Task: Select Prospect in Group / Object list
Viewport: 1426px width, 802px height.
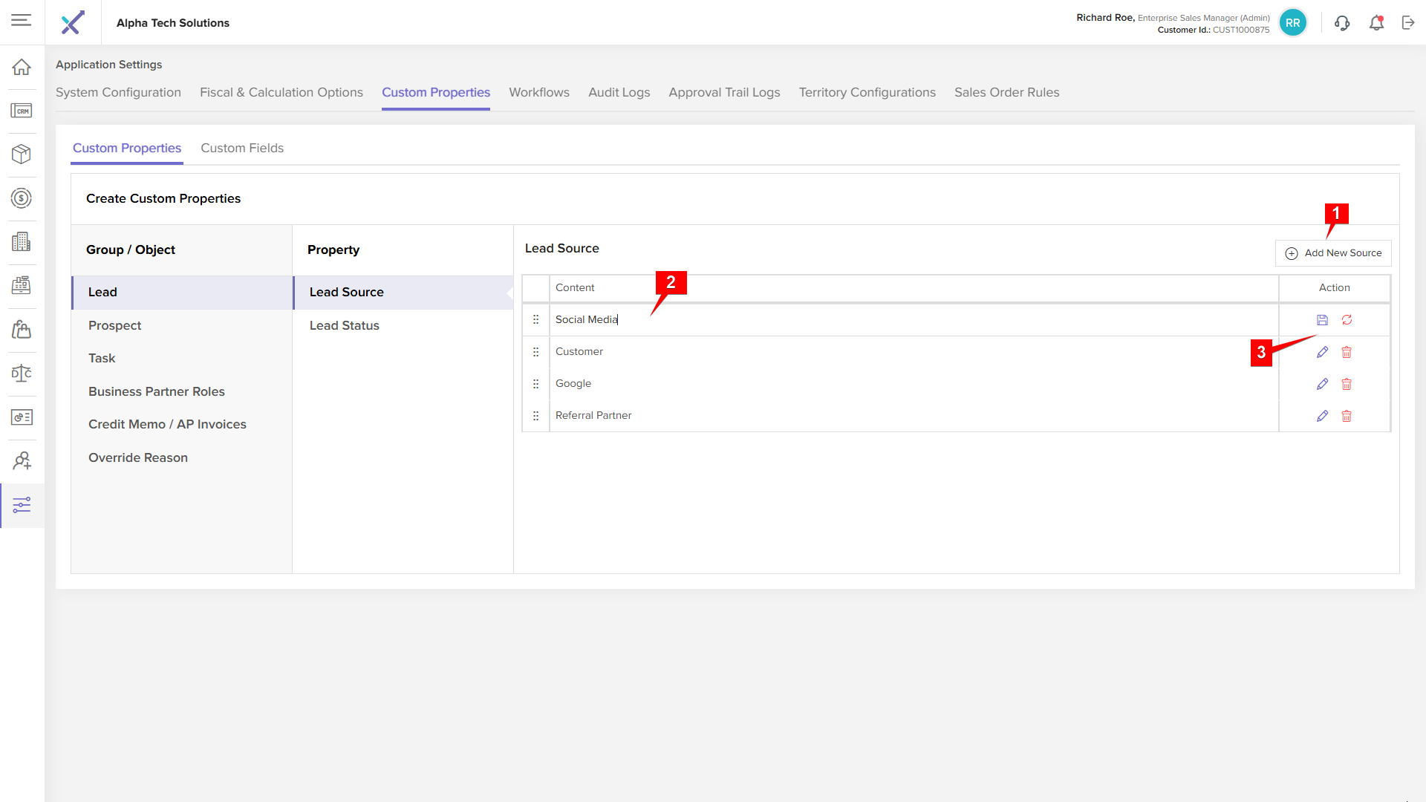Action: click(114, 325)
